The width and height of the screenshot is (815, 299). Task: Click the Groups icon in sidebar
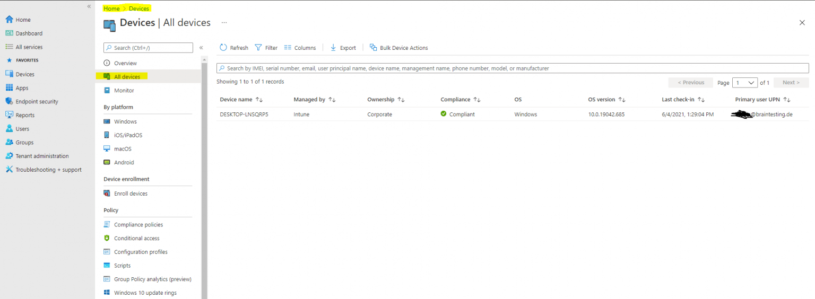point(9,143)
